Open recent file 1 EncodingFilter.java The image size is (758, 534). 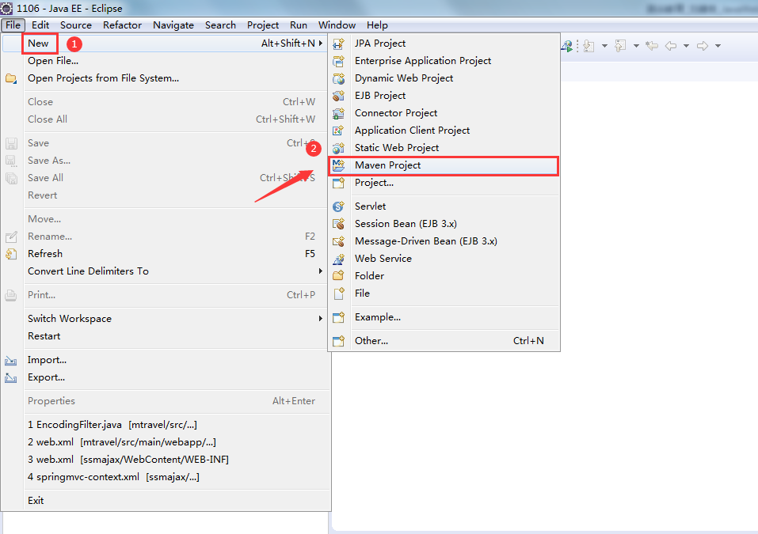tap(165, 425)
